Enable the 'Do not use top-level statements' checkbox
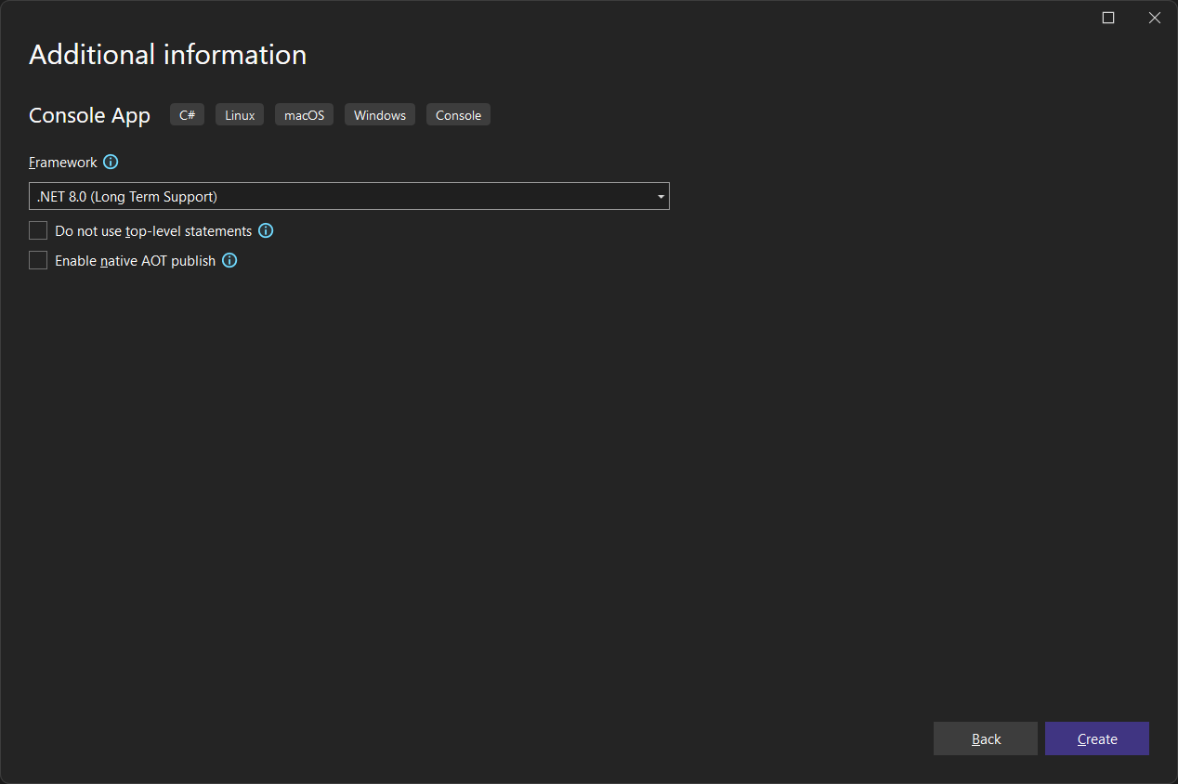The image size is (1178, 784). click(x=38, y=230)
